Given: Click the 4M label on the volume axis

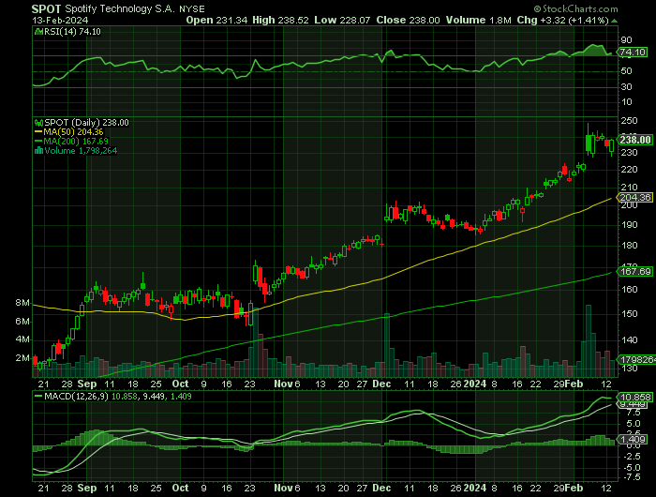Looking at the screenshot, I should click(22, 339).
